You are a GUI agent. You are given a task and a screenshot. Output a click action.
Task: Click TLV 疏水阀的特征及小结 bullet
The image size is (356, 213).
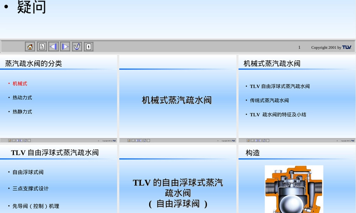(278, 115)
